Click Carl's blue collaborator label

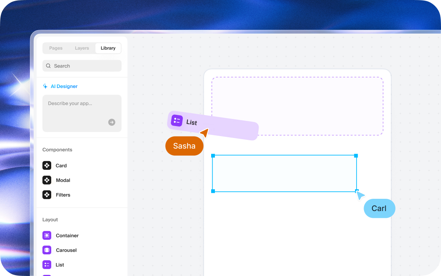pyautogui.click(x=379, y=208)
